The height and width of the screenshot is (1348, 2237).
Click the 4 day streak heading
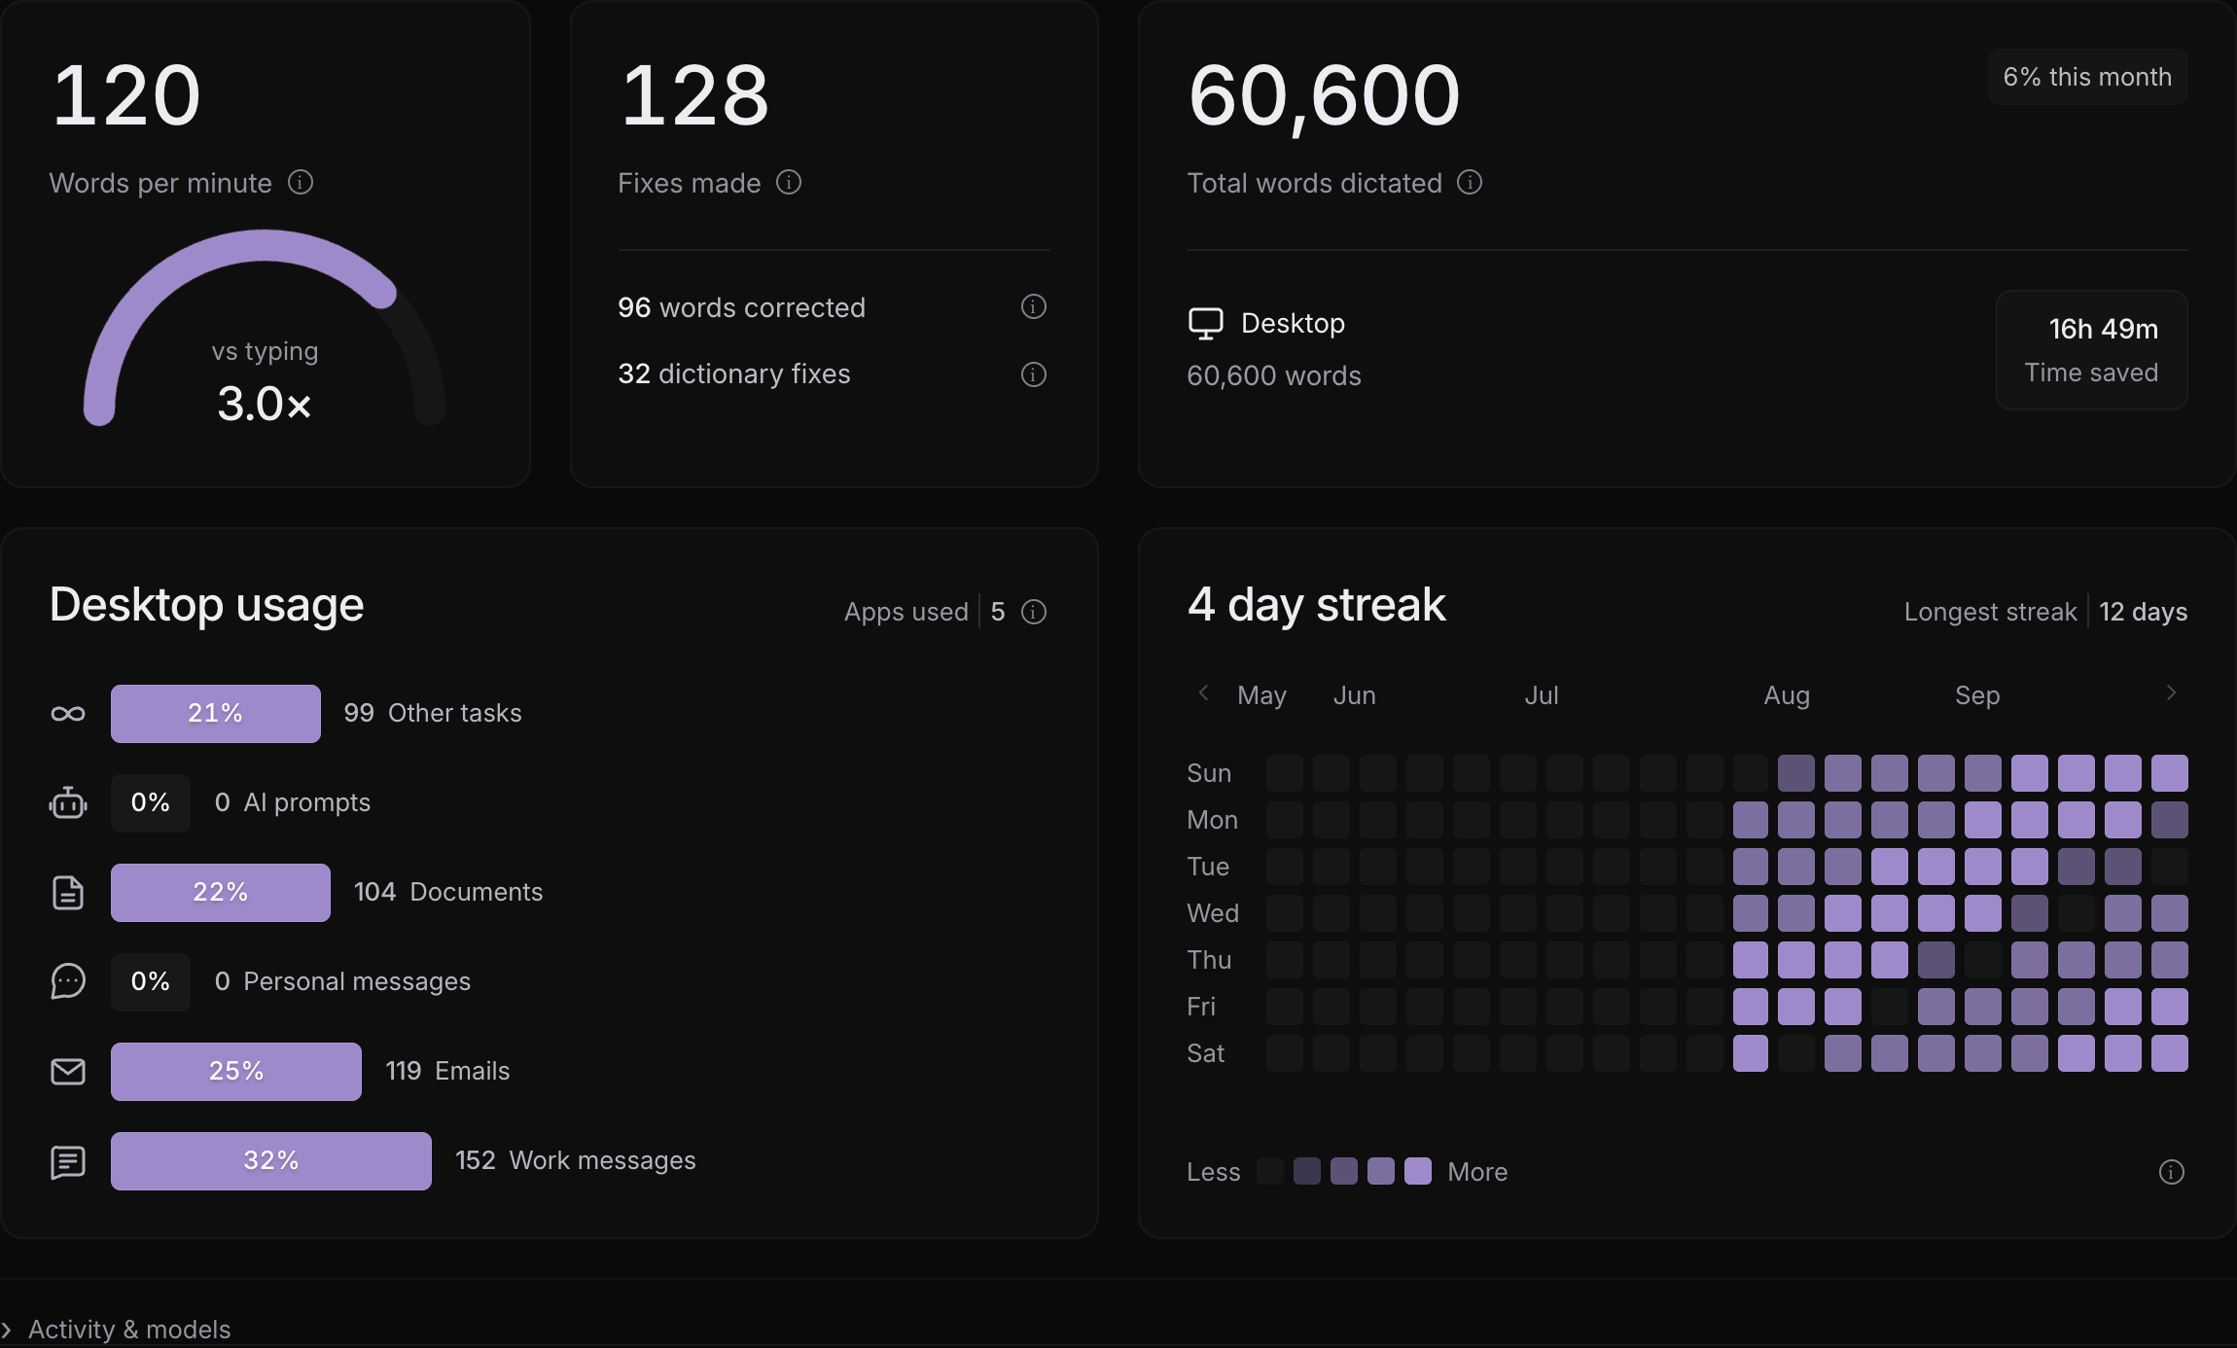click(1317, 605)
